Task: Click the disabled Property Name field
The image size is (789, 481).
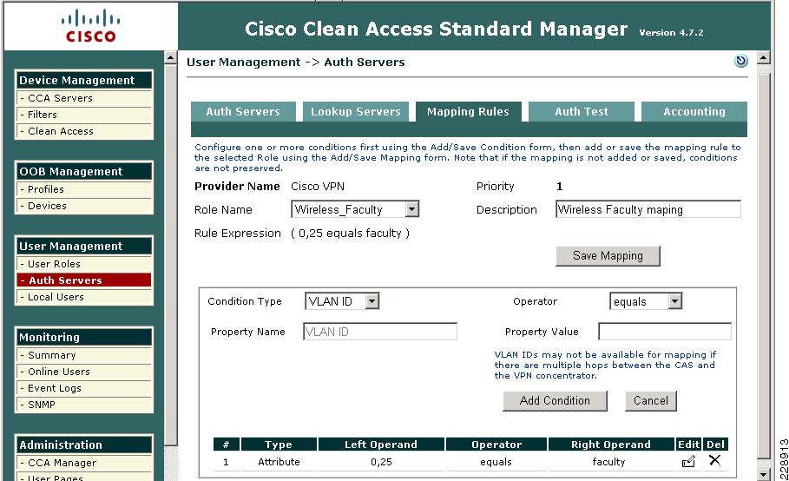Action: pos(380,332)
